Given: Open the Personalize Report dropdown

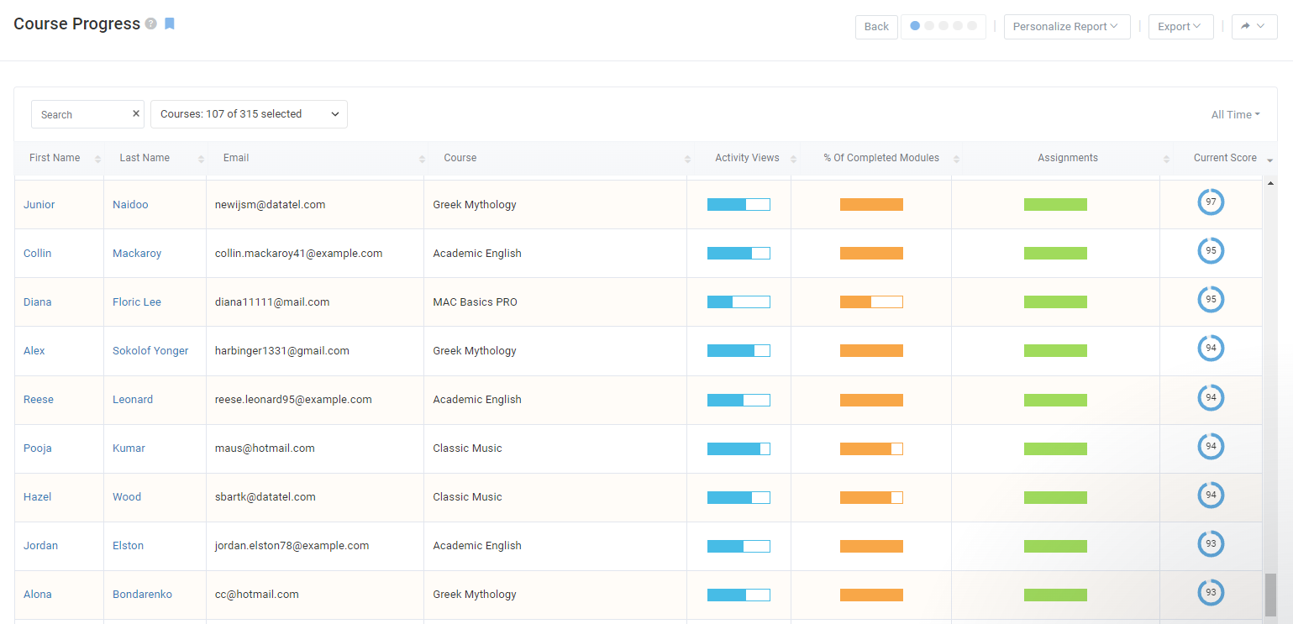Looking at the screenshot, I should (1066, 27).
